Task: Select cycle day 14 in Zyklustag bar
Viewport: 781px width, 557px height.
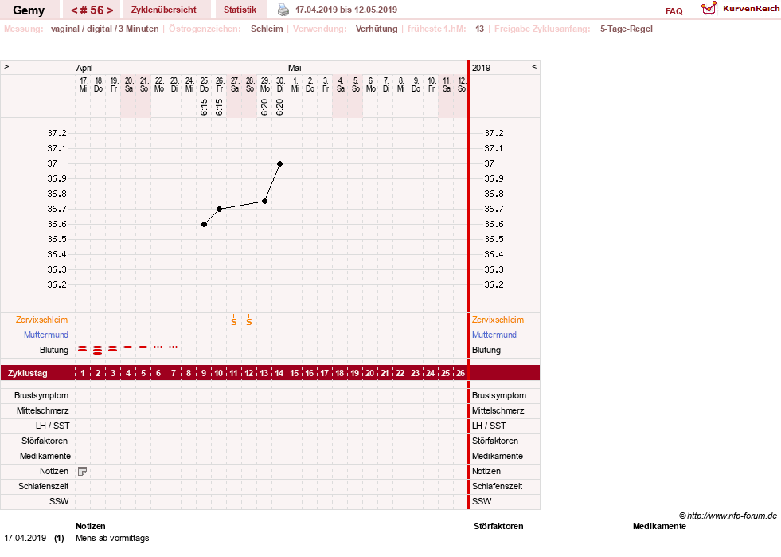Action: (279, 373)
